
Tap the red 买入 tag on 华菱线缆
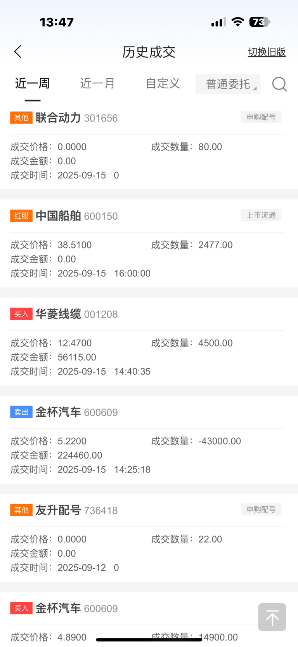click(x=21, y=314)
